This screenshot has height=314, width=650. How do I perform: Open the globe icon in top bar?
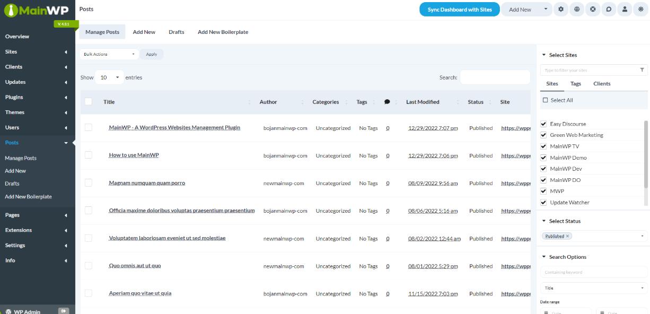click(x=577, y=10)
